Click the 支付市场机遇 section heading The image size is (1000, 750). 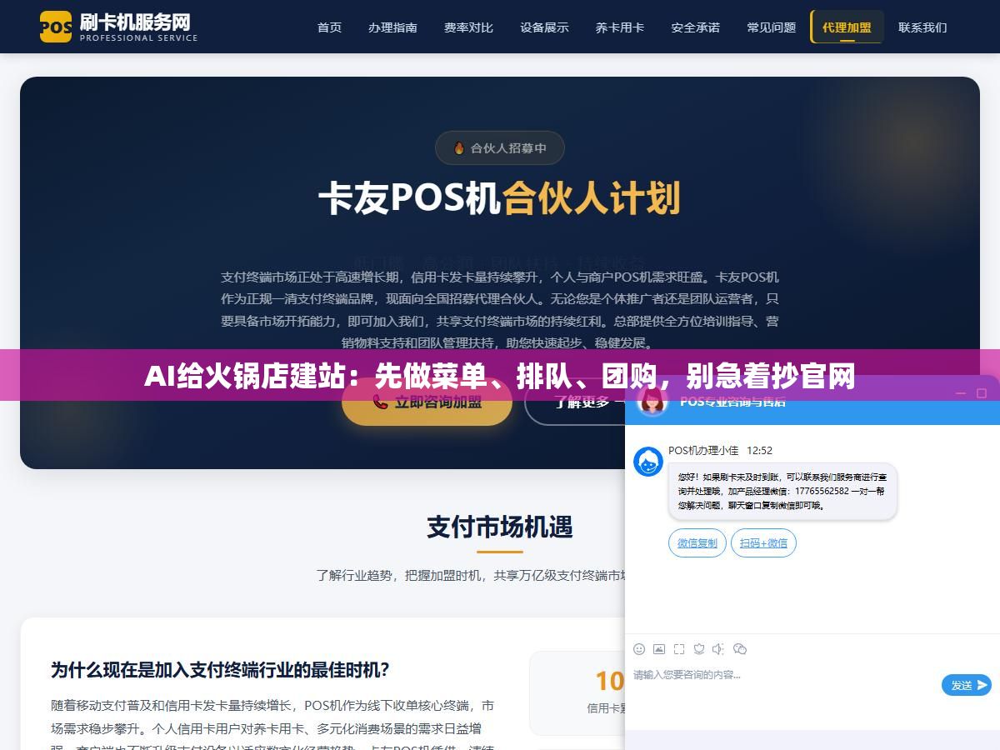500,527
